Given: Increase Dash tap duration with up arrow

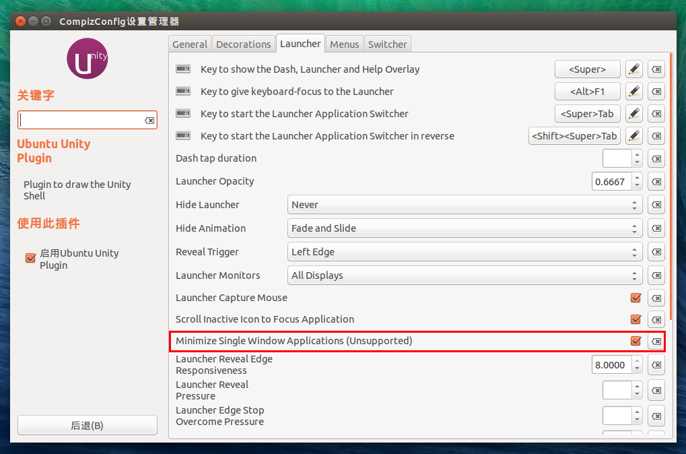Looking at the screenshot, I should tap(637, 154).
